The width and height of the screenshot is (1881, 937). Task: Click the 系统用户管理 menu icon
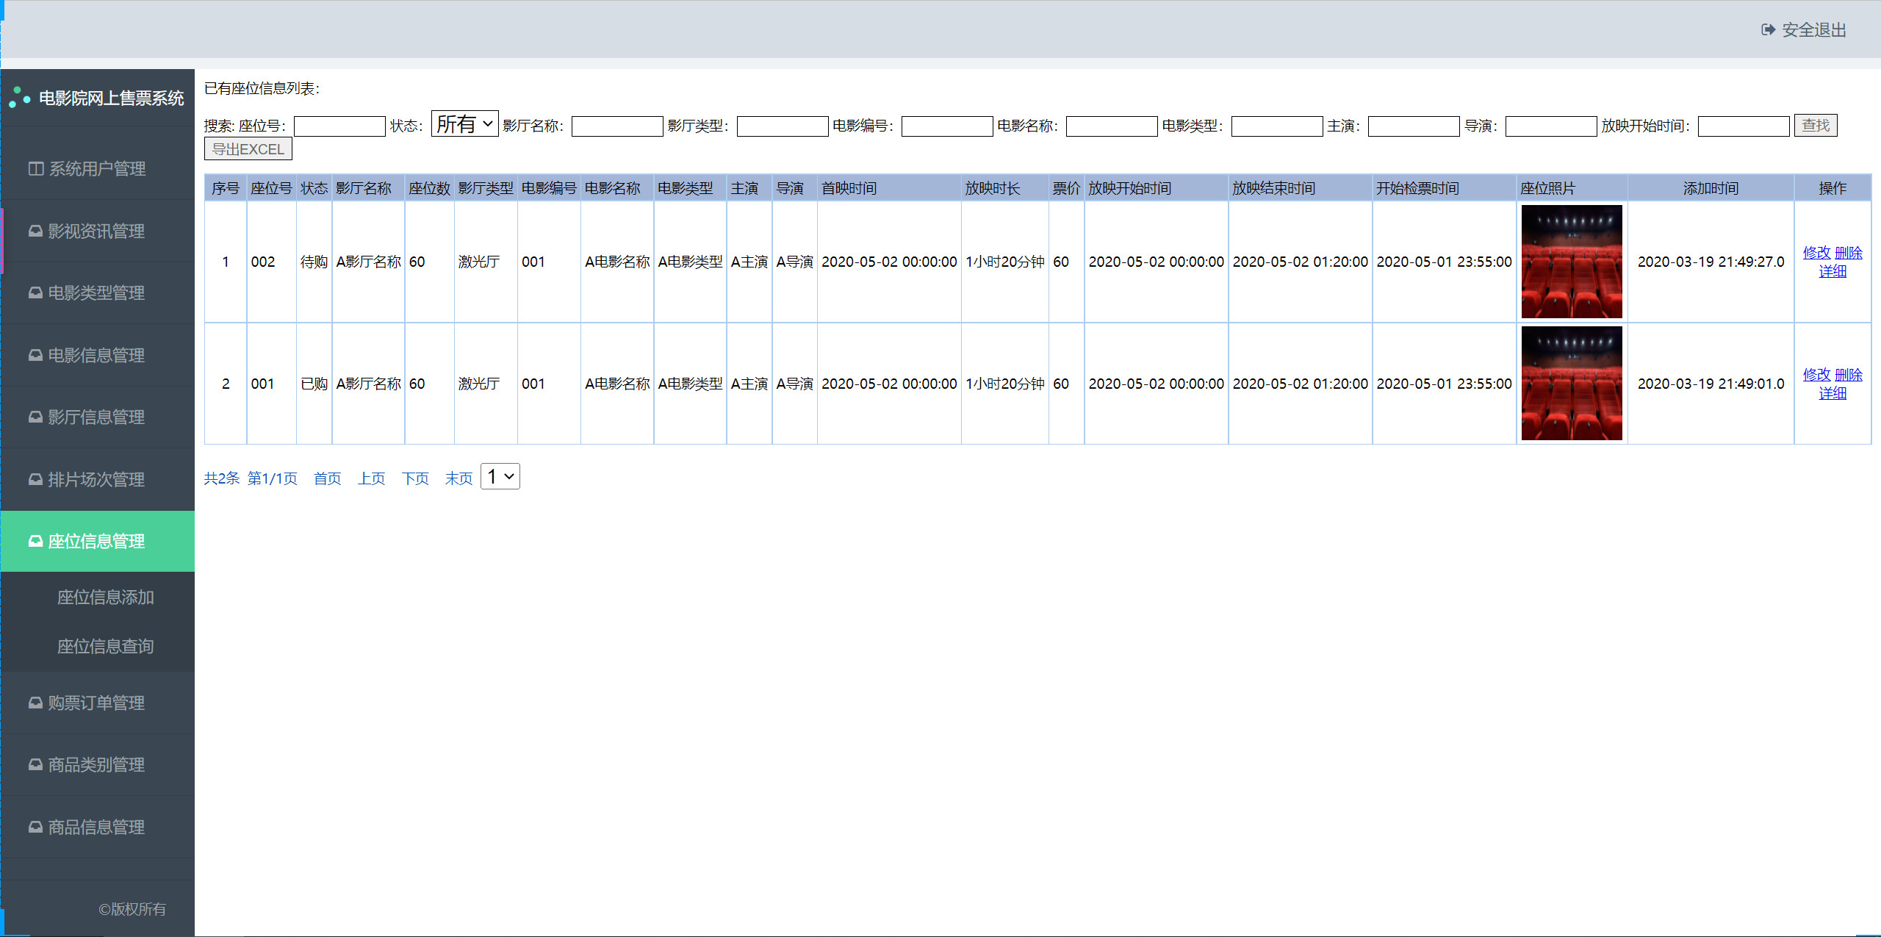(x=35, y=169)
